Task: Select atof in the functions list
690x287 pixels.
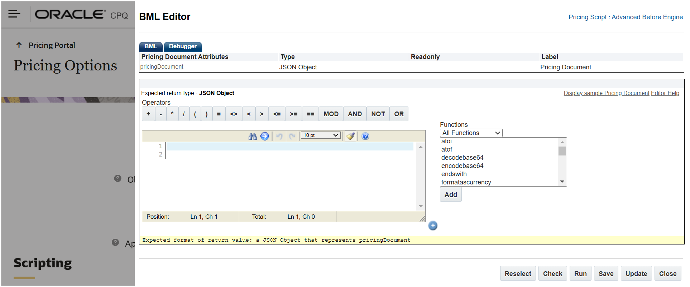Action: [499, 149]
